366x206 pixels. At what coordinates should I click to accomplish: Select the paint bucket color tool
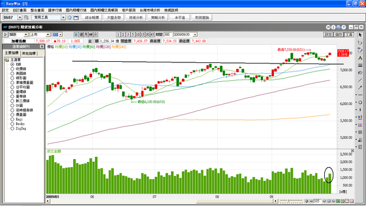pyautogui.click(x=360, y=73)
